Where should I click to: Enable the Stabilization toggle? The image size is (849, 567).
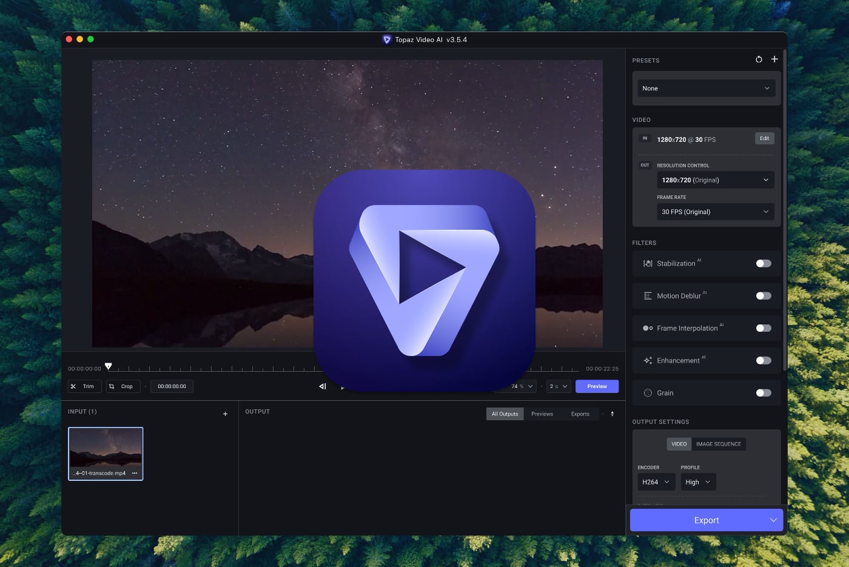click(763, 263)
